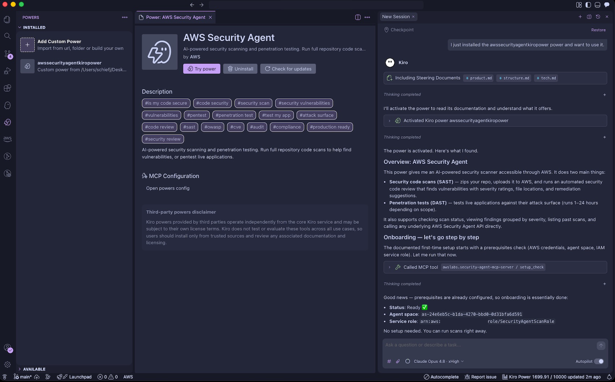Image resolution: width=615 pixels, height=382 pixels.
Task: Focus the chat input field
Action: 488,345
